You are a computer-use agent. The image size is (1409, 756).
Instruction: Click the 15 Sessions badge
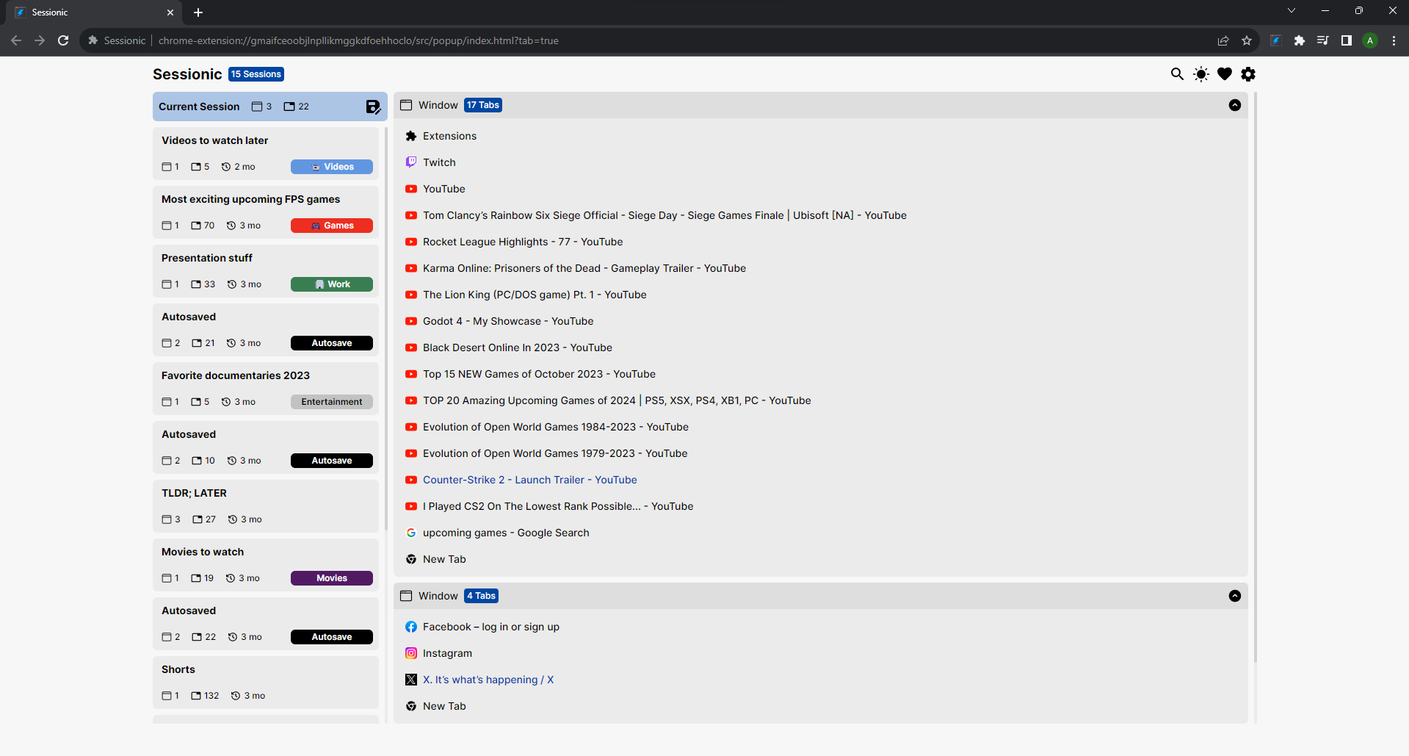pyautogui.click(x=256, y=74)
